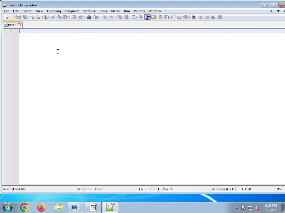Close the 'new 1' tab via red X
This screenshot has width=285, height=213.
[19, 25]
